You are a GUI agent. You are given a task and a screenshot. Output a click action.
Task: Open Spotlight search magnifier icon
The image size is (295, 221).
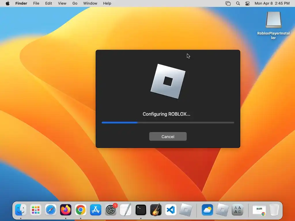[x=238, y=3]
